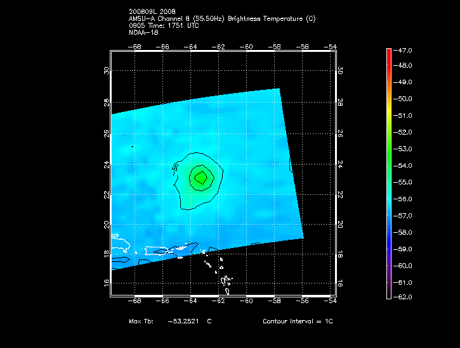Click the '-58.0' colorbar label
The image size is (460, 348).
pyautogui.click(x=402, y=232)
